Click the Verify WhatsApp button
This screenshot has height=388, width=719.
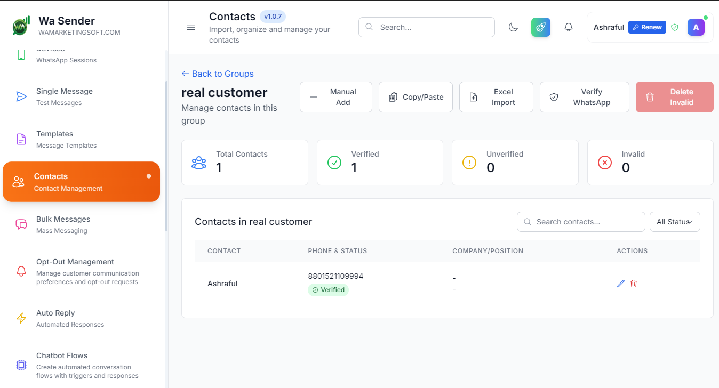click(584, 96)
